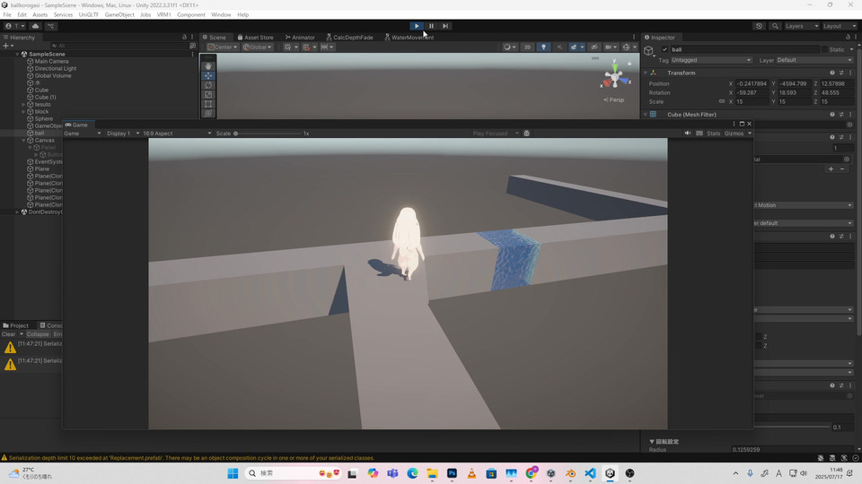Screen dimensions: 862x484
Task: Open Hierarchy search by type icon
Action: [192, 46]
